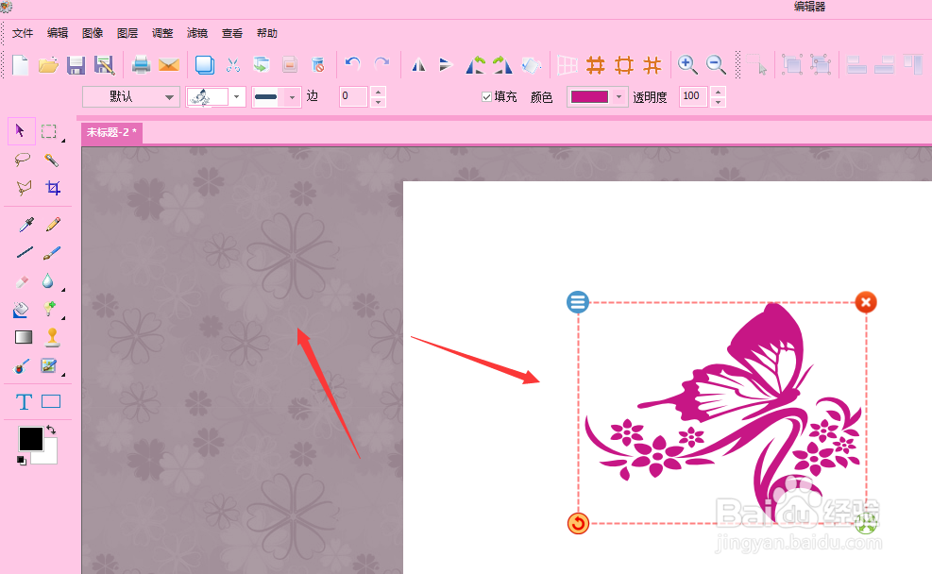Open the 调整 menu
Image resolution: width=932 pixels, height=574 pixels.
pyautogui.click(x=162, y=33)
